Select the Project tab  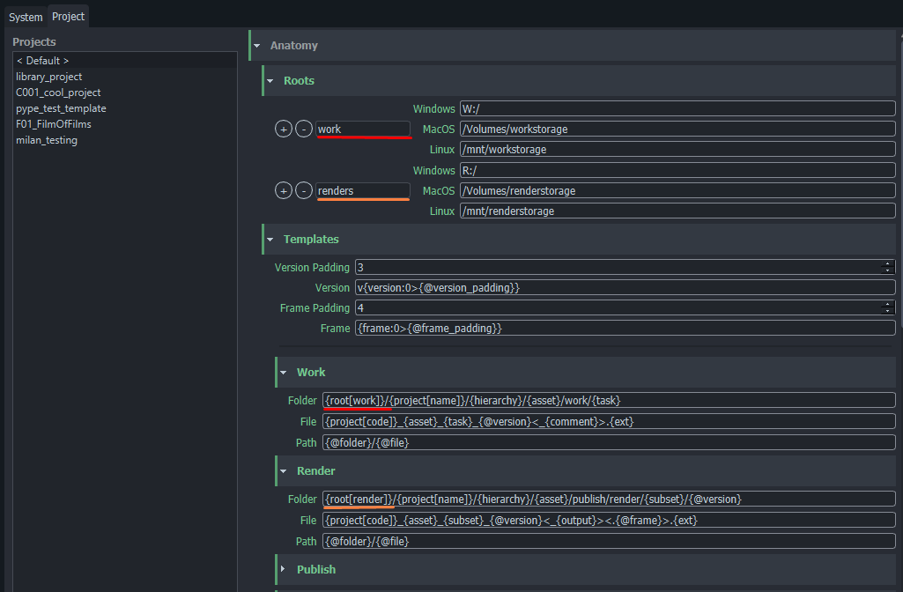(68, 17)
